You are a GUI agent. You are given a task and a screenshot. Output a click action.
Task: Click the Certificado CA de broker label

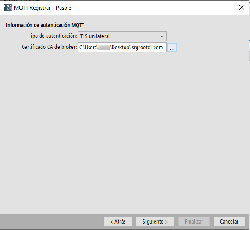(49, 47)
